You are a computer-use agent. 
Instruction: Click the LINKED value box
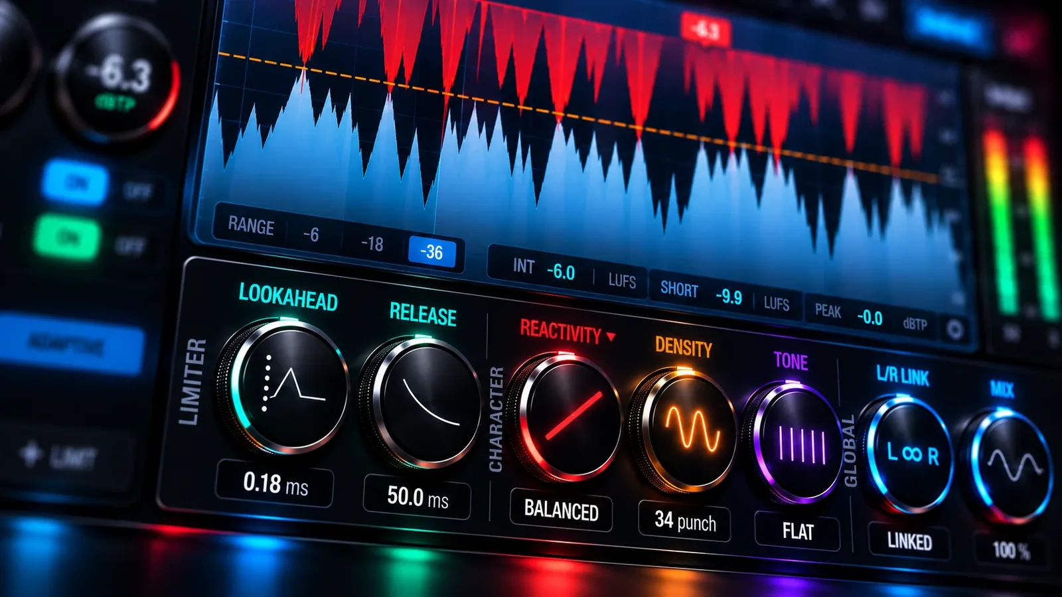coord(909,541)
